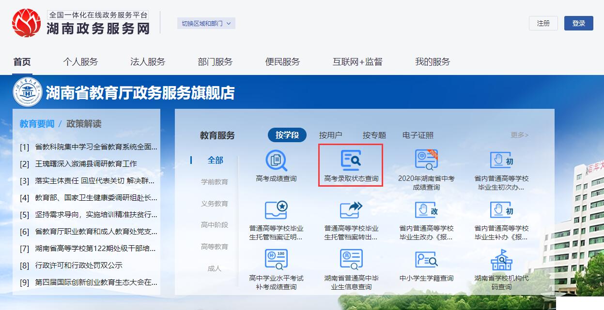
Task: Click the 湖南省教育厅政务服务旗舰店 heading
Action: [140, 92]
